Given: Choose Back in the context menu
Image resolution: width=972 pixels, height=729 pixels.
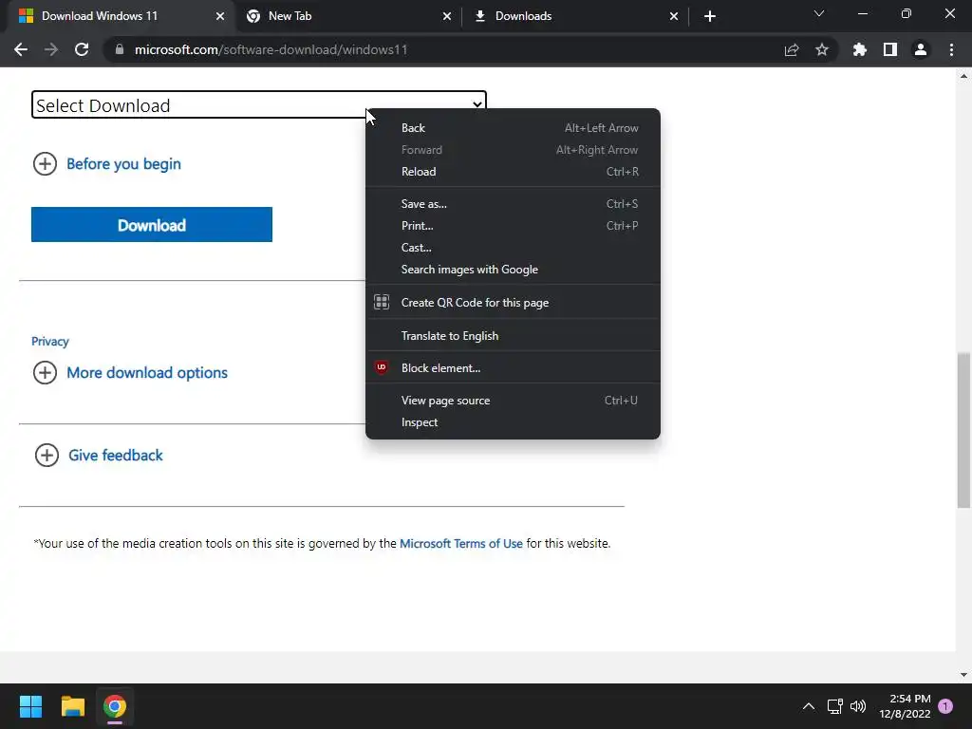Looking at the screenshot, I should click(513, 128).
